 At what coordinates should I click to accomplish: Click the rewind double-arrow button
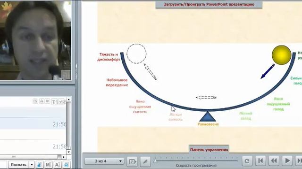click(274, 161)
